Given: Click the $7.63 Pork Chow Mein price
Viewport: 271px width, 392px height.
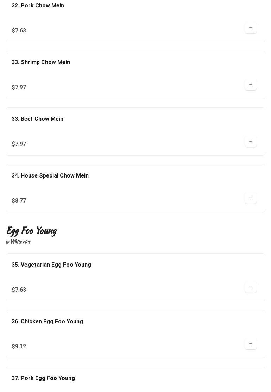Looking at the screenshot, I should coord(19,31).
